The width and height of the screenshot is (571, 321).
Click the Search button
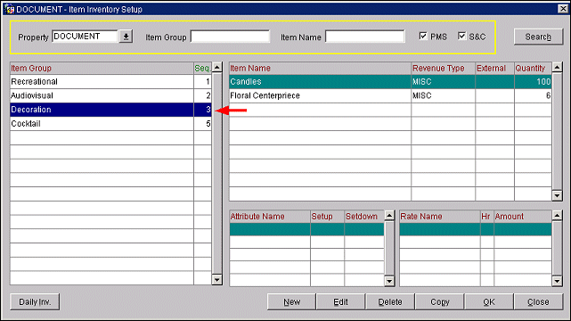538,37
